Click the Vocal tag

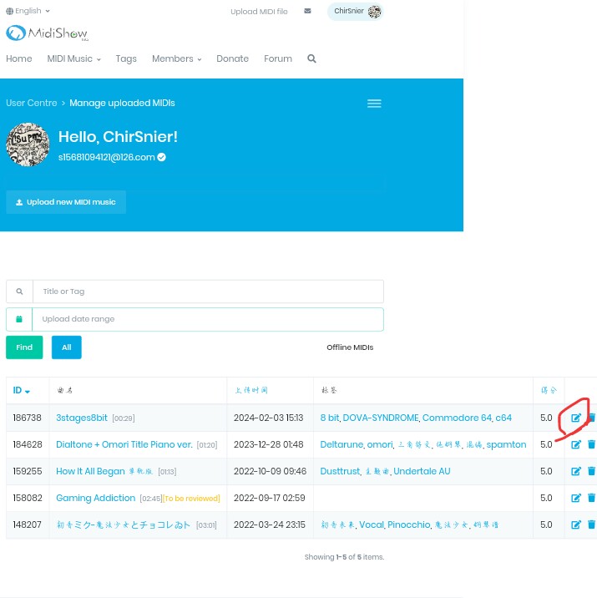[372, 525]
